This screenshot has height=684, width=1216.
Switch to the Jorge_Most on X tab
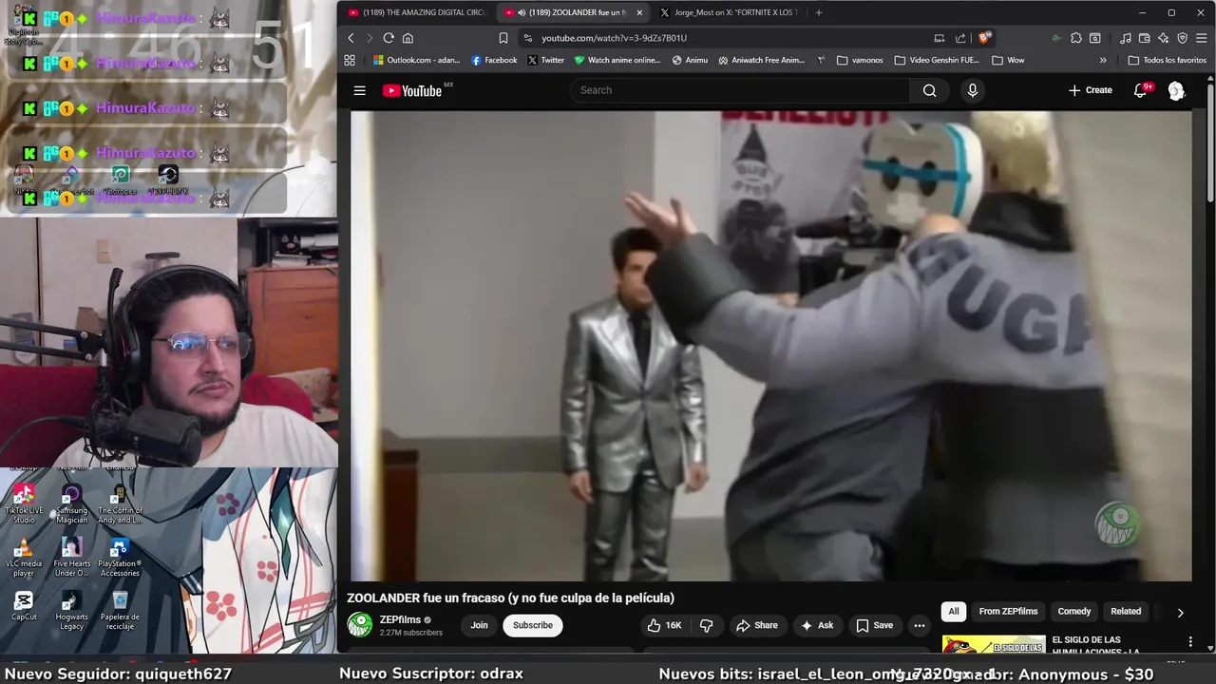click(729, 12)
